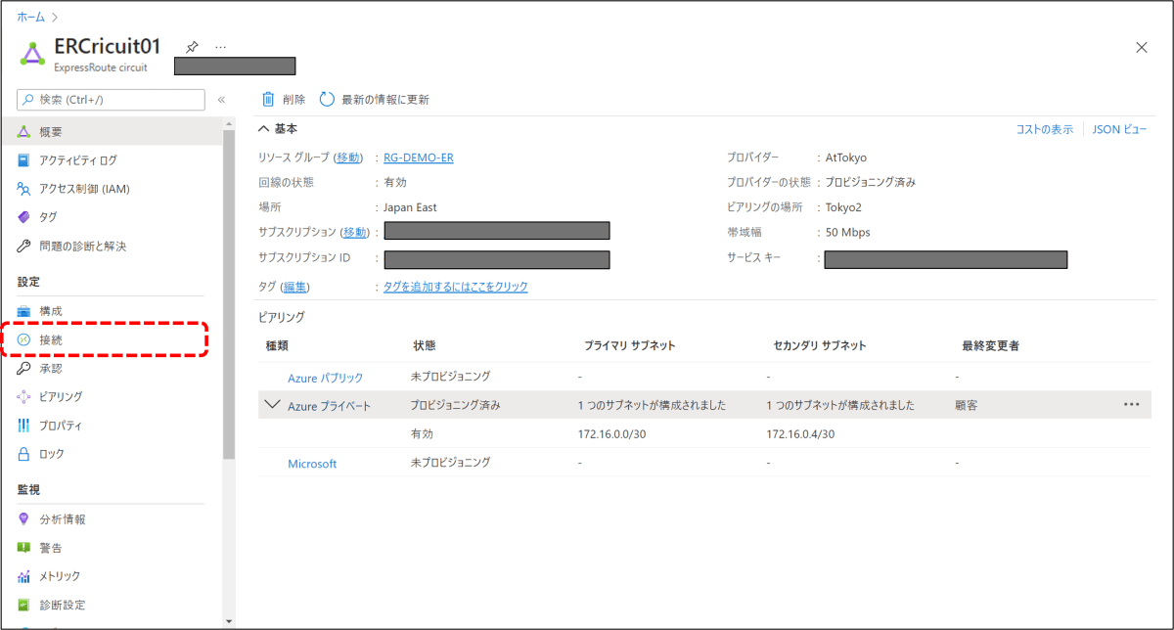Click the sidebar scrollbar down arrow
This screenshot has height=630, width=1174.
[228, 620]
